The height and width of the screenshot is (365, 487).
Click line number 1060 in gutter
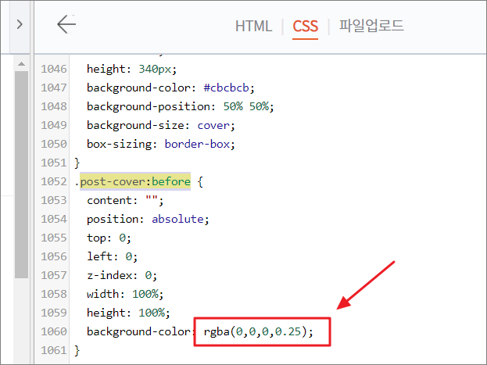click(x=54, y=331)
